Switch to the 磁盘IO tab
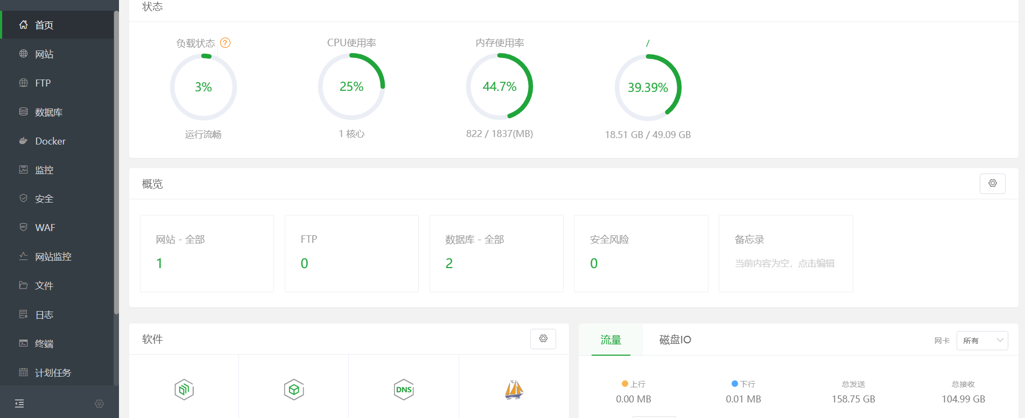The width and height of the screenshot is (1025, 418). click(x=675, y=340)
